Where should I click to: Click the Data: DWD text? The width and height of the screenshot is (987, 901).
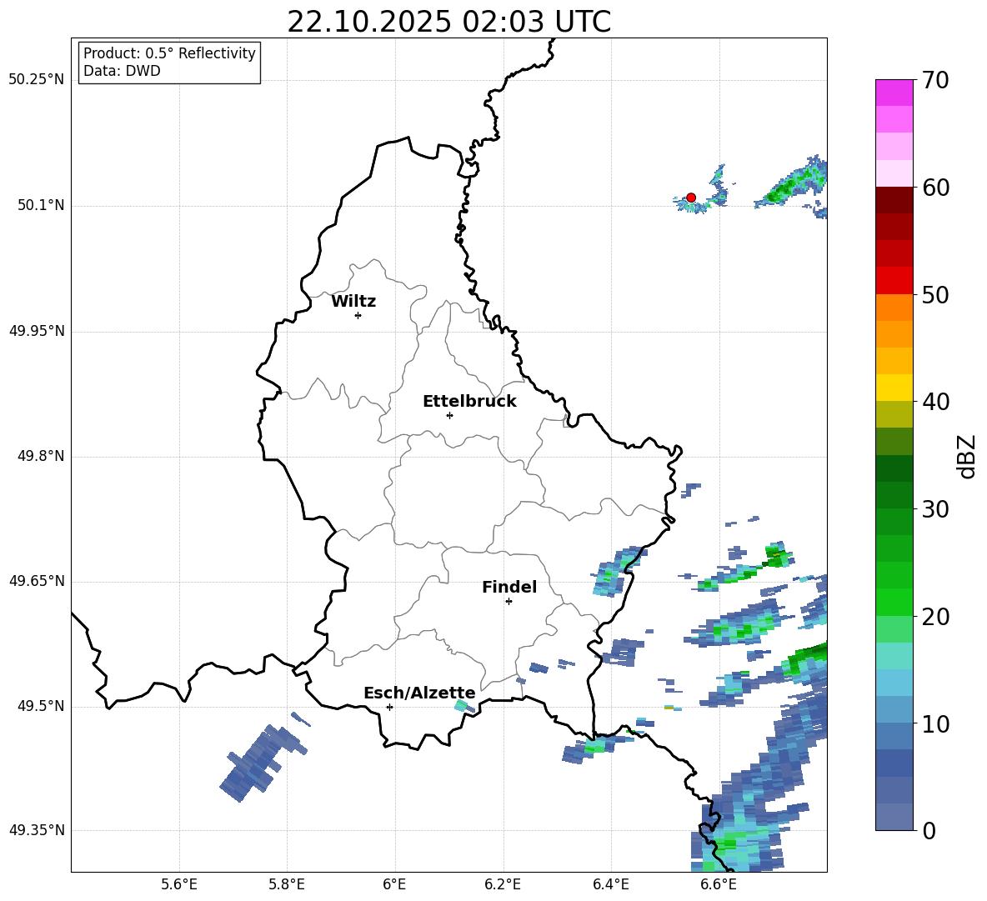pos(122,71)
